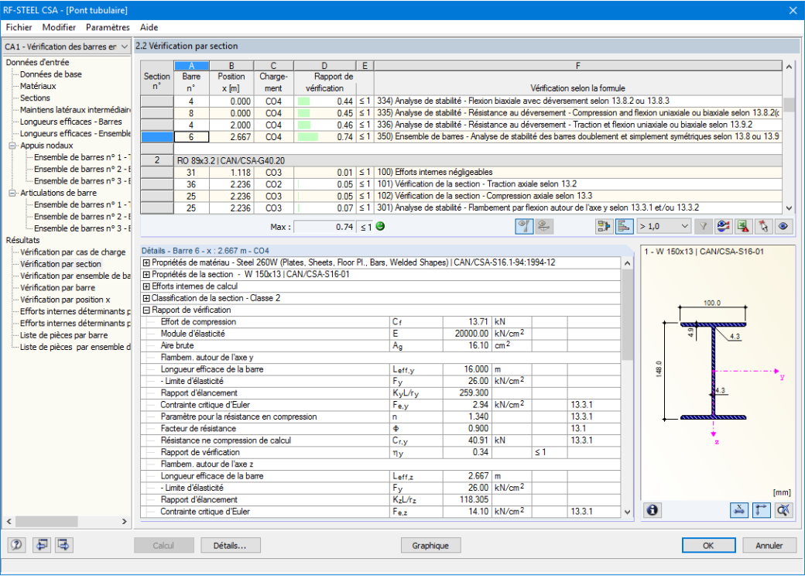Image resolution: width=805 pixels, height=576 pixels.
Task: Toggle the colored ratio bars icon
Action: pos(625,226)
